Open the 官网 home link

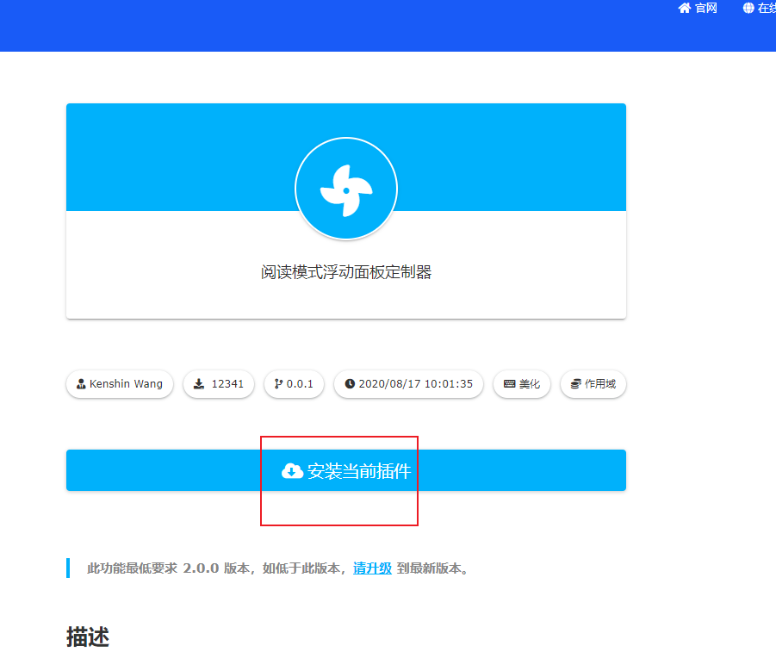coord(698,8)
